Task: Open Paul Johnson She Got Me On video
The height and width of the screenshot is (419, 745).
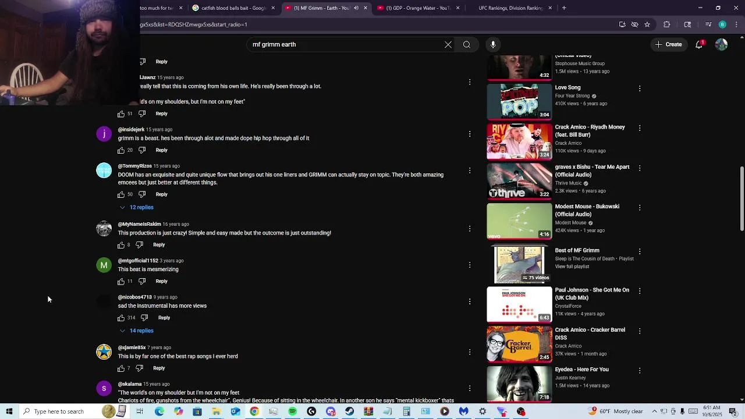Action: (x=592, y=294)
